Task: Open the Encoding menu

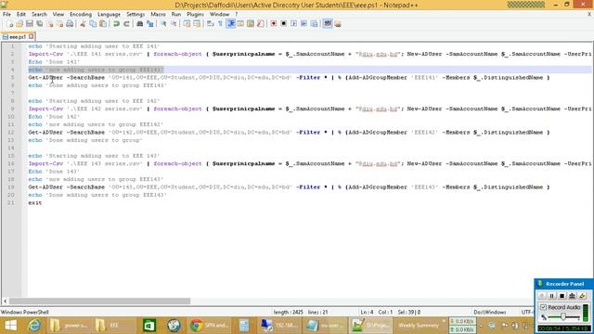Action: [81, 15]
